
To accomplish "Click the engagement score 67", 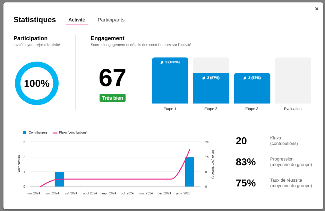I will click(x=112, y=78).
